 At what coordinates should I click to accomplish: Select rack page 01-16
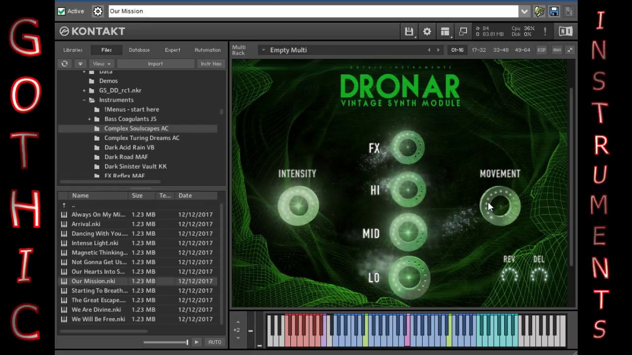[x=457, y=50]
